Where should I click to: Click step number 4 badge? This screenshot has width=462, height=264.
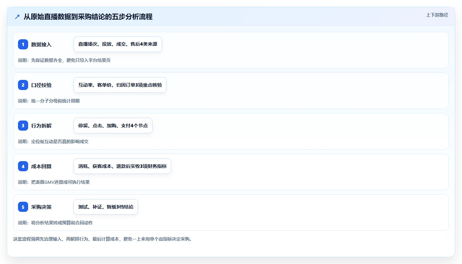[23, 166]
